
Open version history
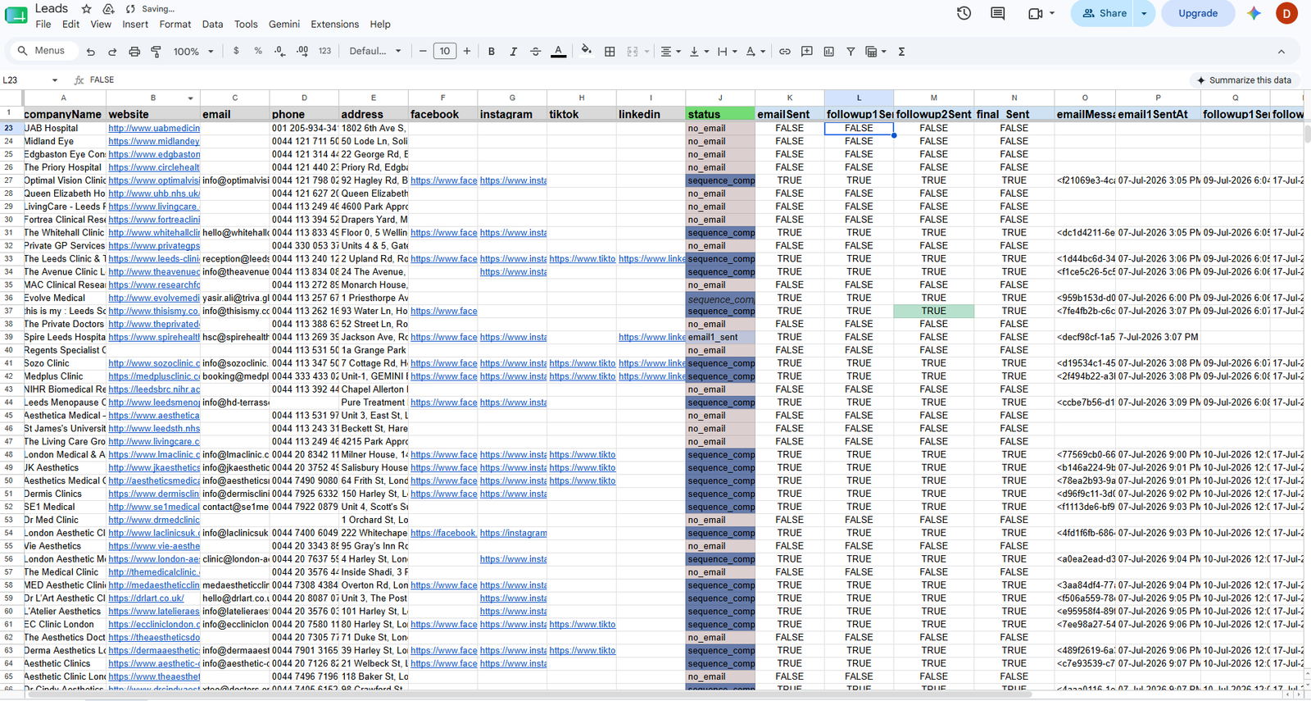click(964, 13)
